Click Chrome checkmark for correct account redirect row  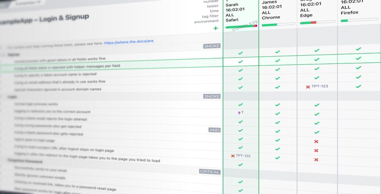(278, 113)
